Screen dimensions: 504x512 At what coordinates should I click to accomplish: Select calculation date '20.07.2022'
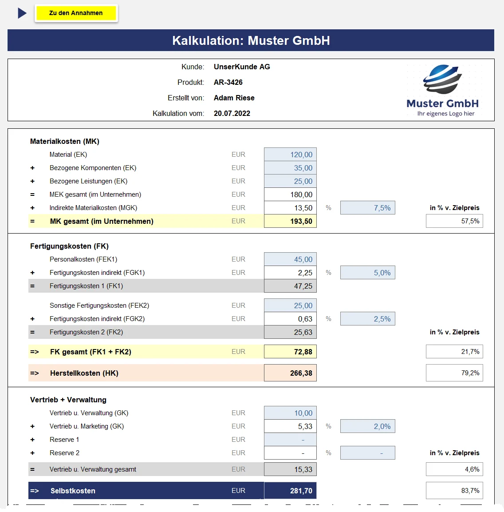pos(232,113)
